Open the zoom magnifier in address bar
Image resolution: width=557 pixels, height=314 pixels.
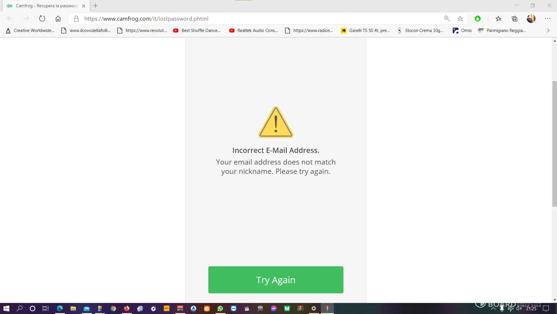pyautogui.click(x=447, y=19)
